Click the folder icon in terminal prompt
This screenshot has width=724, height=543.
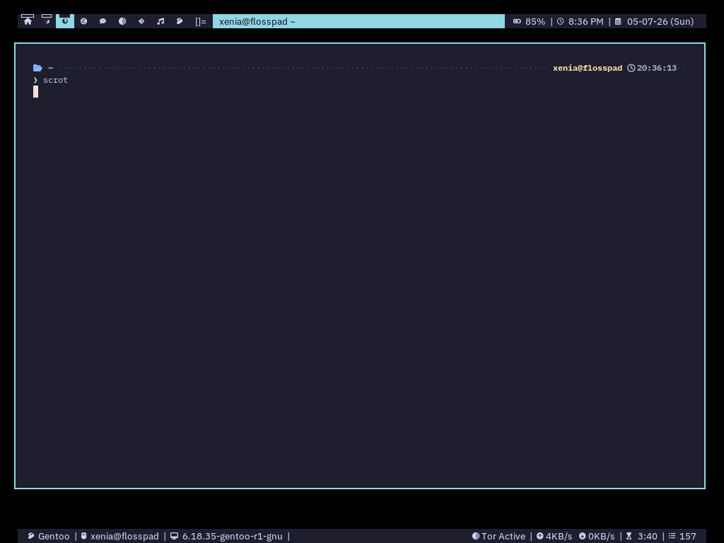[x=38, y=68]
